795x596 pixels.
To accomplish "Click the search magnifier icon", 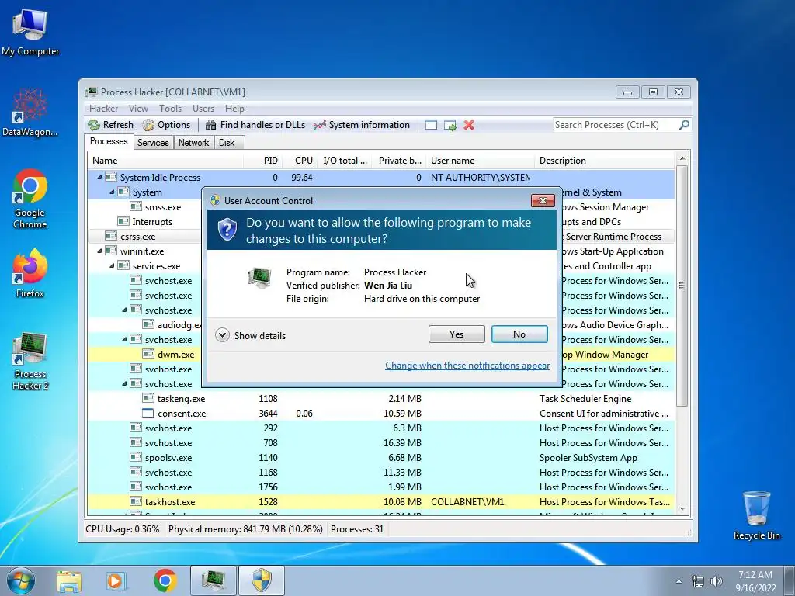I will click(684, 125).
